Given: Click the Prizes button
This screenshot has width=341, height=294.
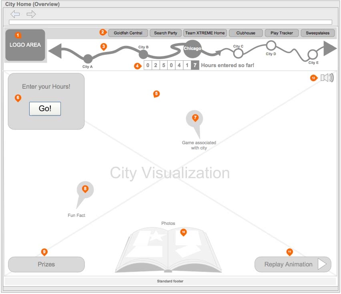Looking at the screenshot, I should (46, 264).
